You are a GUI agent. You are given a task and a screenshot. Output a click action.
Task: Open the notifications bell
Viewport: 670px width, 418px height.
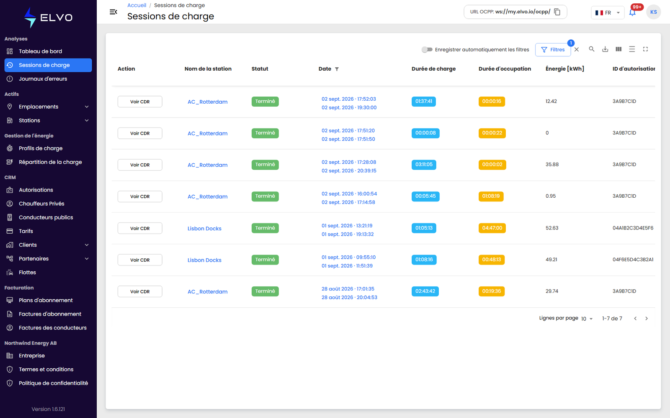pos(632,13)
